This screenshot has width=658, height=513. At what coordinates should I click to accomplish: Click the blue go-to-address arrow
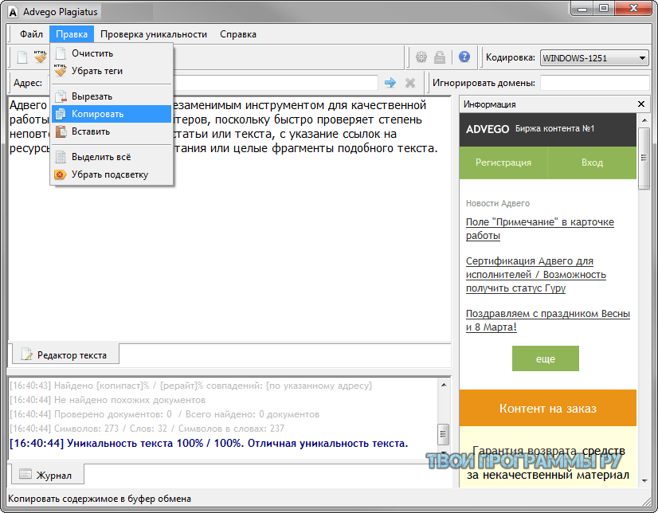coord(390,83)
